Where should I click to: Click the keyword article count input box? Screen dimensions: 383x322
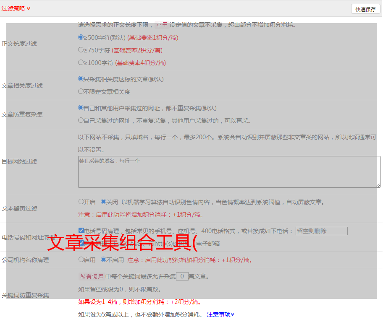point(182,276)
